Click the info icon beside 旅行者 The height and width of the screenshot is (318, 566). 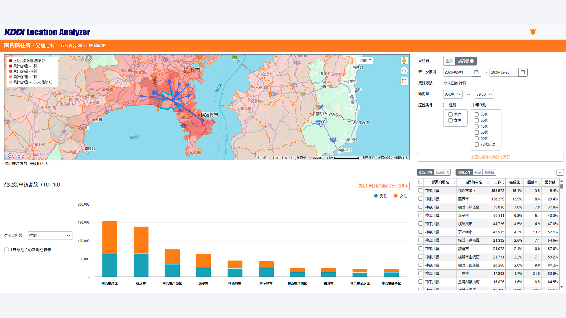[x=472, y=61]
